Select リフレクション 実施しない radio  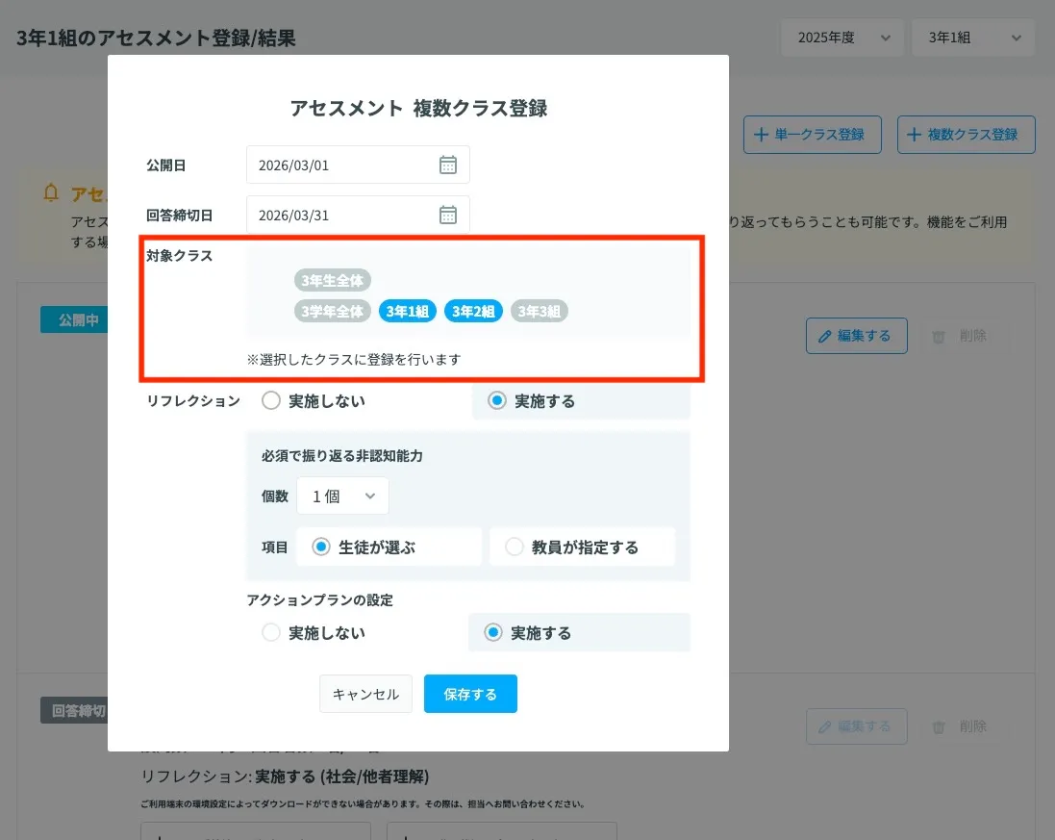point(271,400)
